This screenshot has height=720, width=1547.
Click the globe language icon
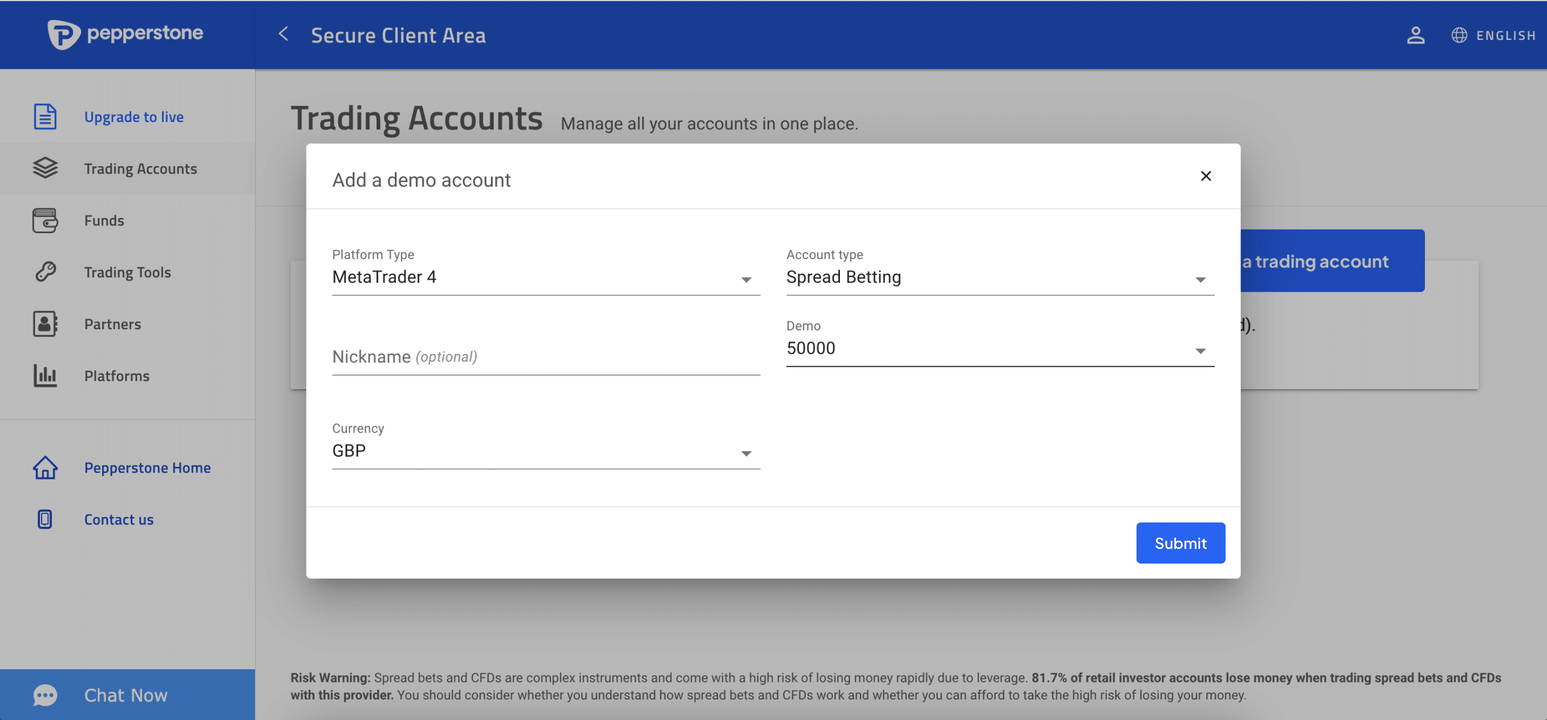coord(1459,35)
